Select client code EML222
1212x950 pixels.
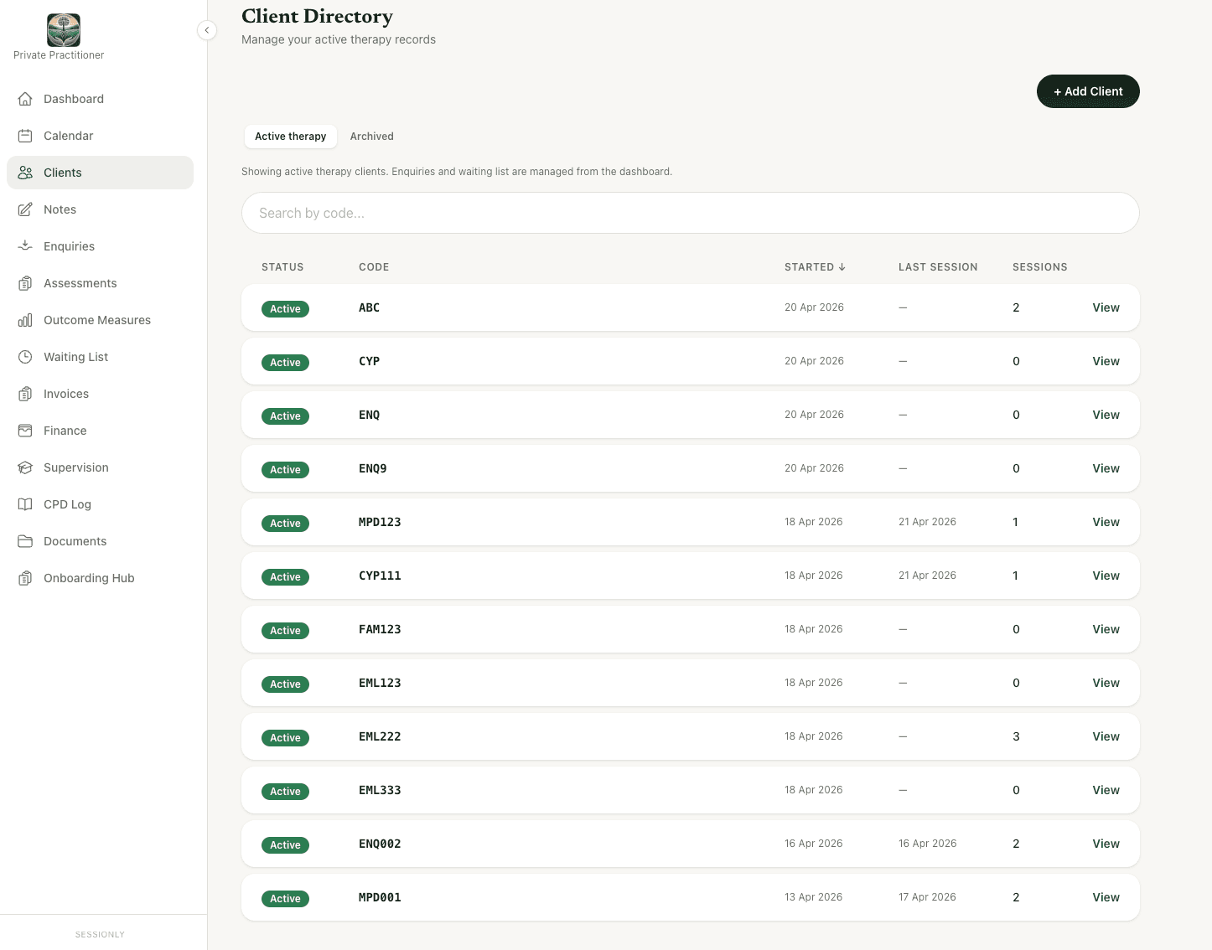[380, 736]
